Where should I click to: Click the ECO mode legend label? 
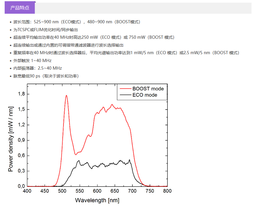click(145, 95)
